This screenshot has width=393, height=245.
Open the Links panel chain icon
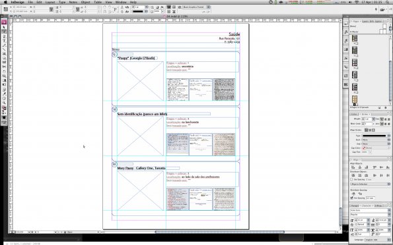point(346,67)
